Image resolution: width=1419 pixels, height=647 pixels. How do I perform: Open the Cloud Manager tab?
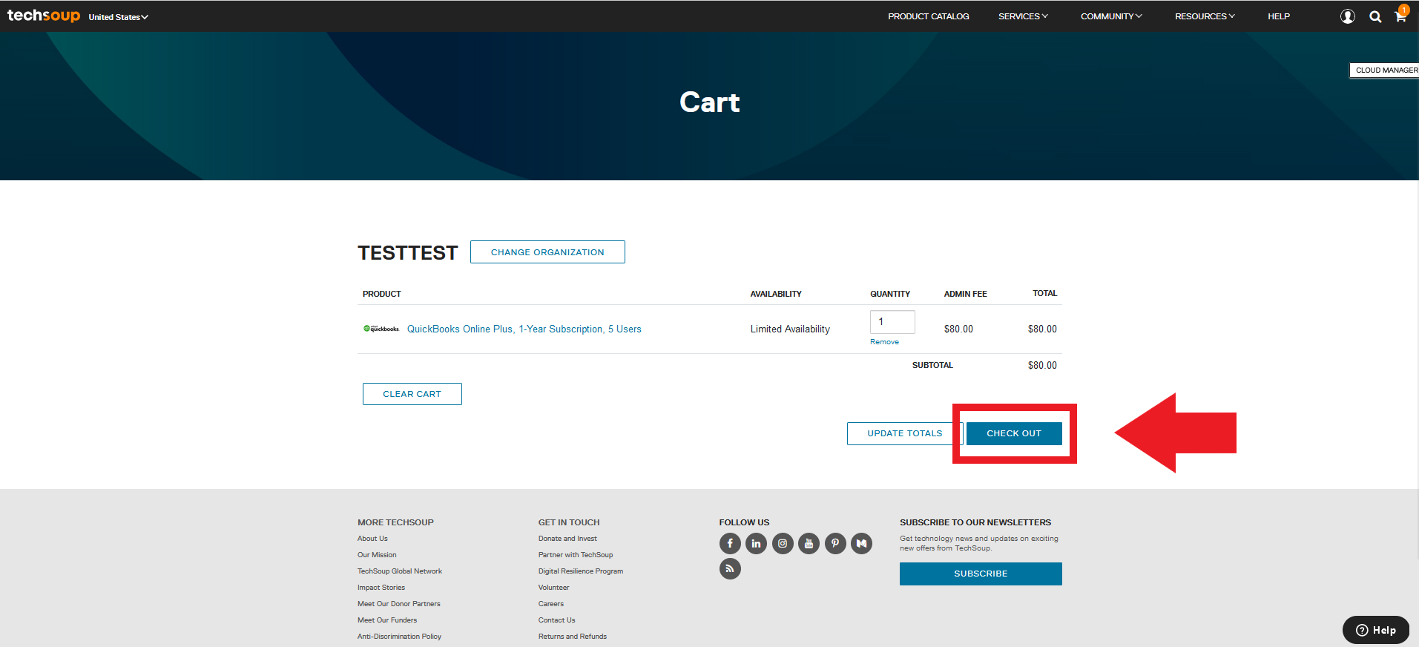click(x=1384, y=70)
